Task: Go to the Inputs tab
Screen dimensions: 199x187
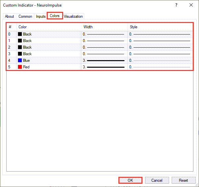Action: click(41, 16)
